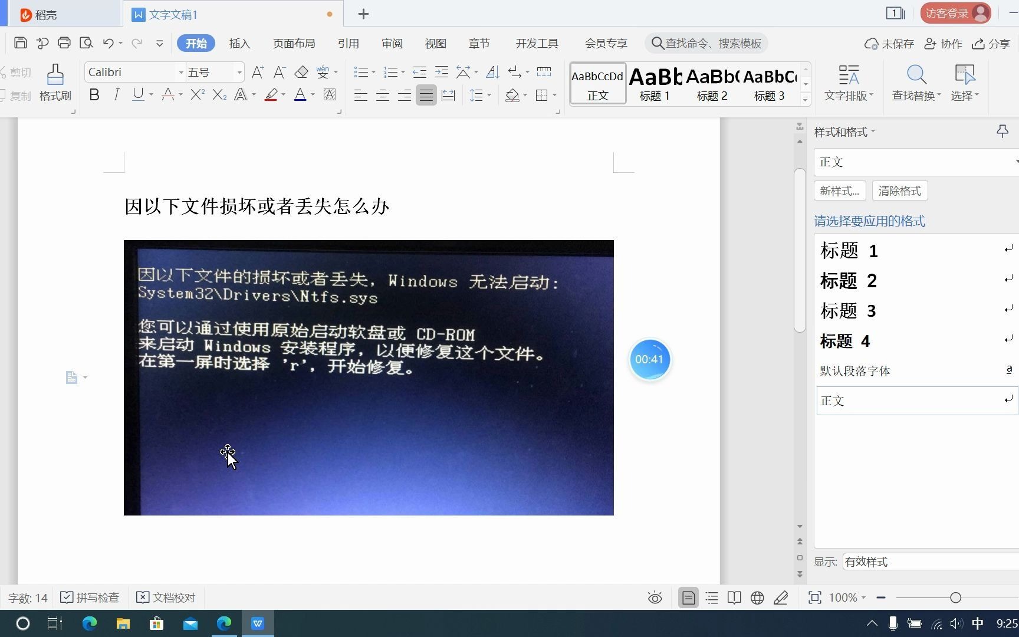Switch to the 插入 ribbon tab
The height and width of the screenshot is (637, 1019).
(x=239, y=43)
